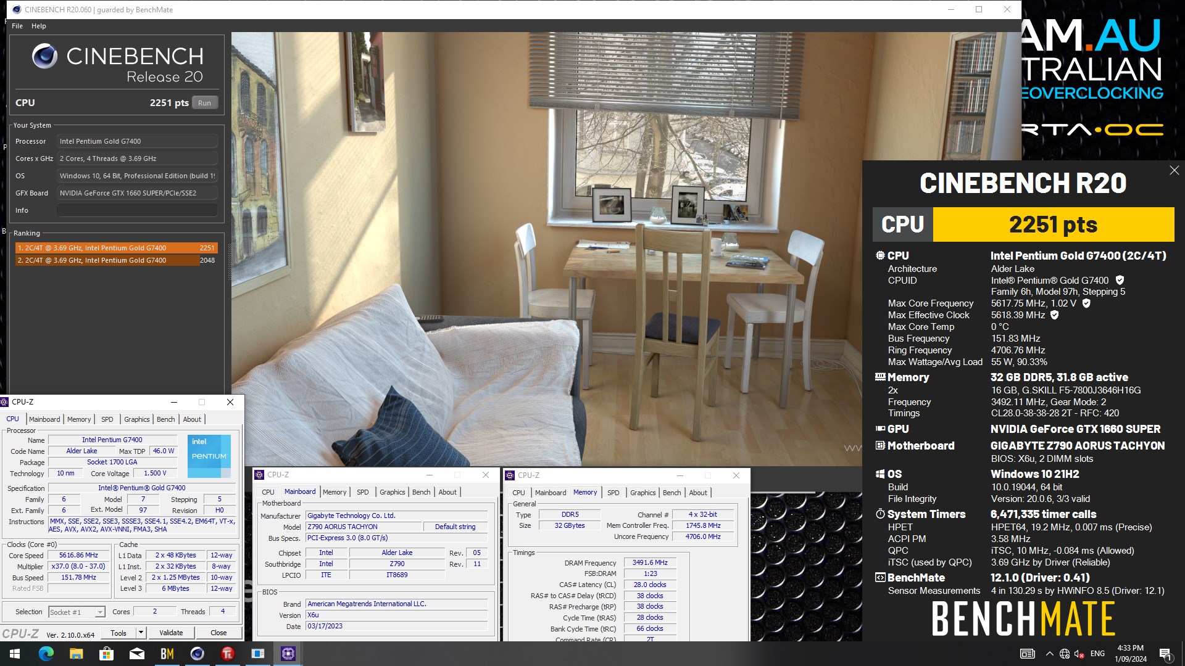The width and height of the screenshot is (1185, 666).
Task: Open the Help menu in Cinebench
Action: click(x=39, y=26)
